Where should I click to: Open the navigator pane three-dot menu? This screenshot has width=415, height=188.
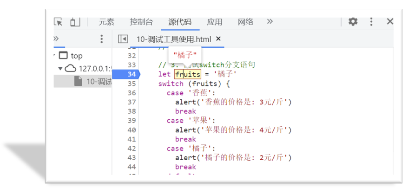click(x=102, y=39)
